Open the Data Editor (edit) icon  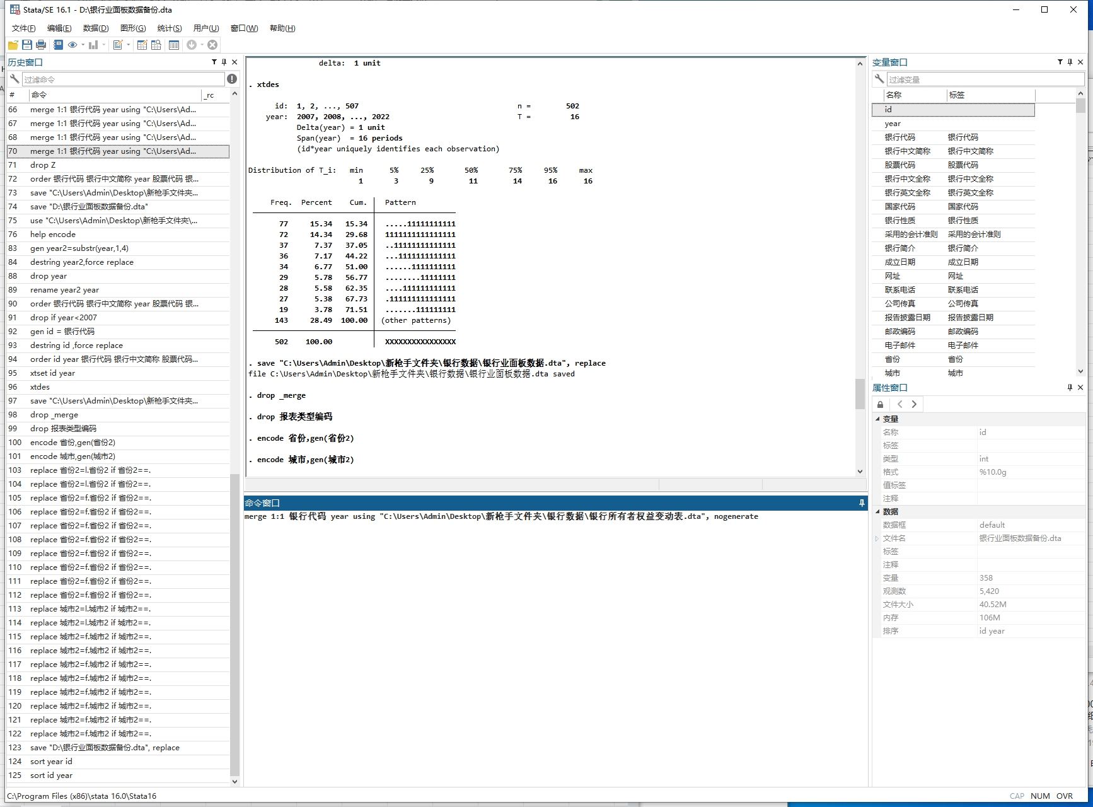(x=142, y=45)
